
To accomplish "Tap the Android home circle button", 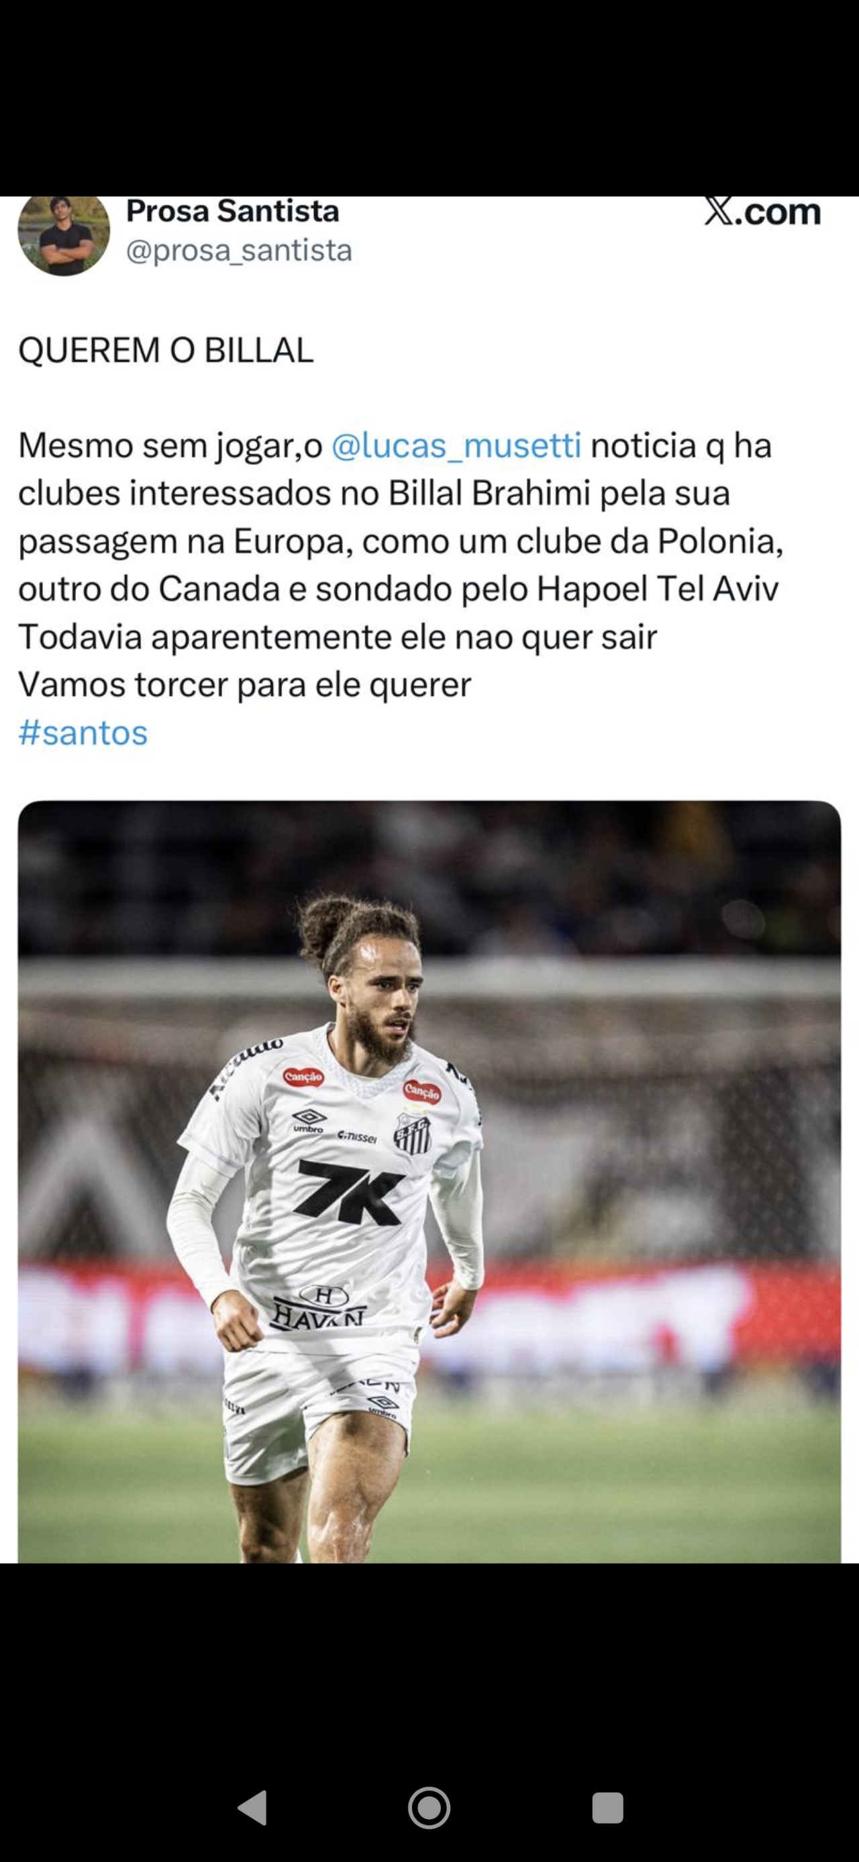I will pyautogui.click(x=429, y=1808).
